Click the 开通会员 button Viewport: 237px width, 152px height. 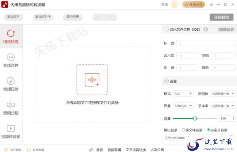pyautogui.click(x=193, y=4)
